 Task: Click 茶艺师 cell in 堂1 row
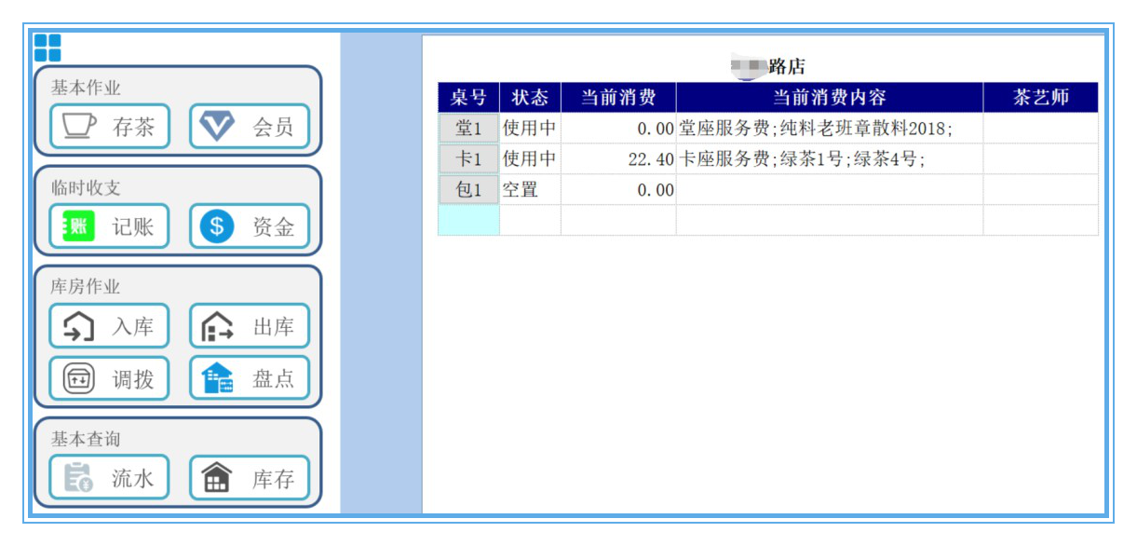(x=1041, y=129)
